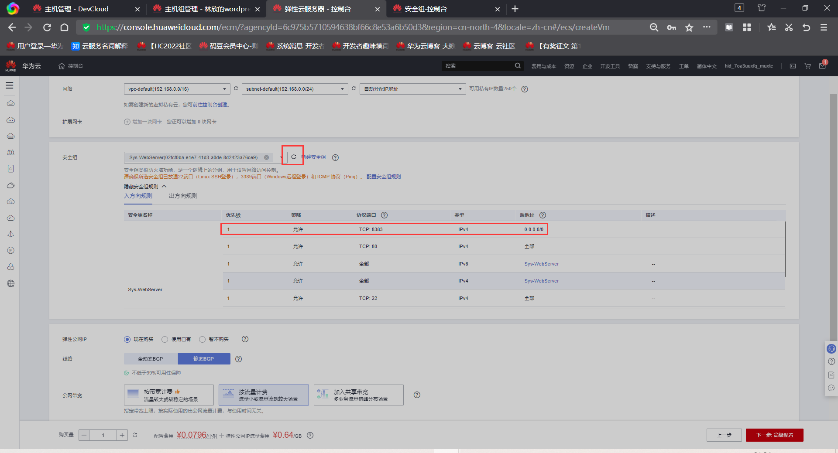
Task: Open the browser main menu
Action: (824, 27)
